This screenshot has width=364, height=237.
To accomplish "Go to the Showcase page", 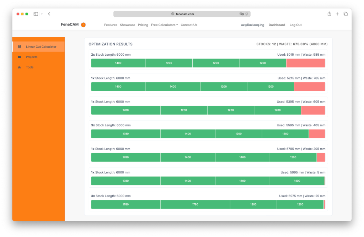I will pyautogui.click(x=127, y=25).
